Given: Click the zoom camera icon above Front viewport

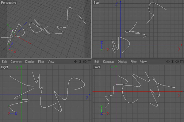Looking at the screenshot, I should click(x=172, y=62).
